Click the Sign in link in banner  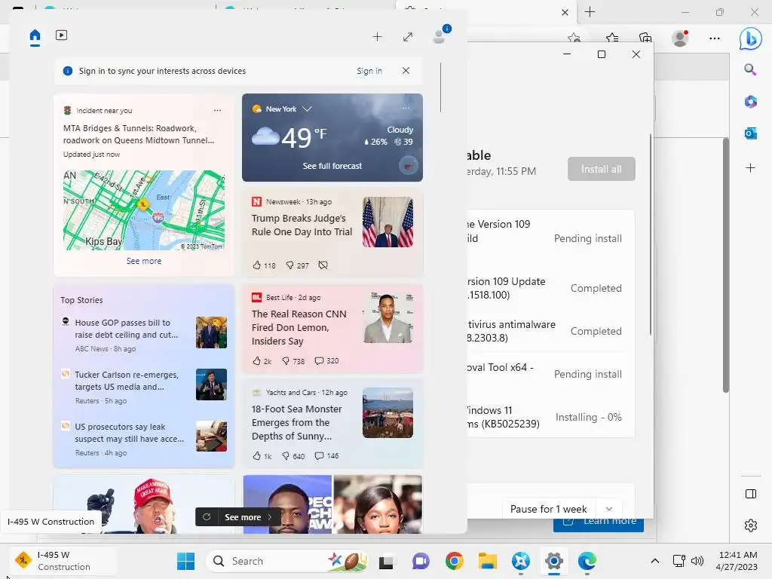[x=369, y=71]
